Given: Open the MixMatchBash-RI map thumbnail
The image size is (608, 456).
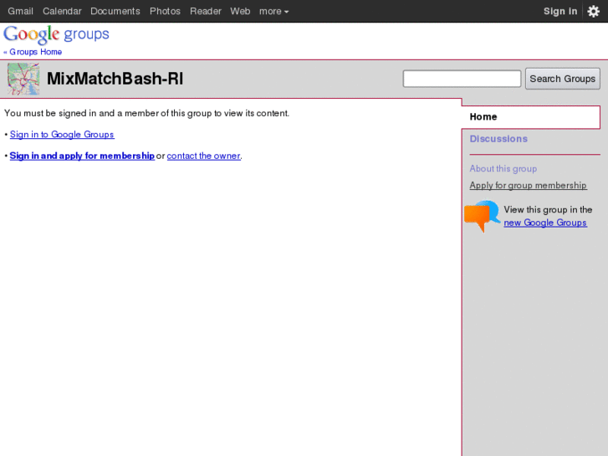Looking at the screenshot, I should (23, 79).
